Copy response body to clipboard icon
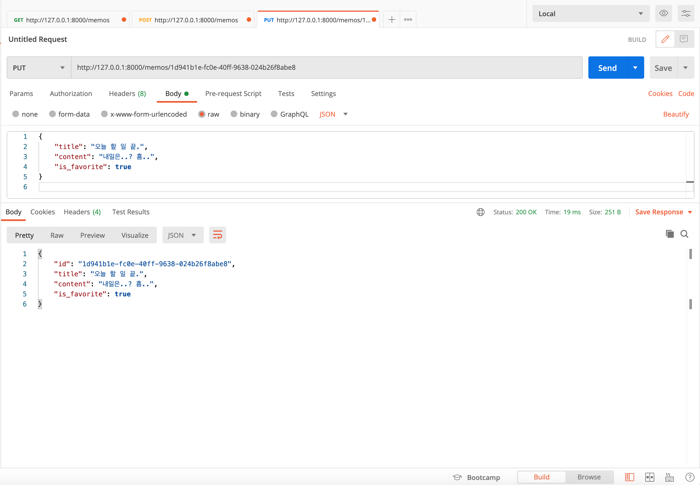The image size is (700, 485). click(x=670, y=234)
